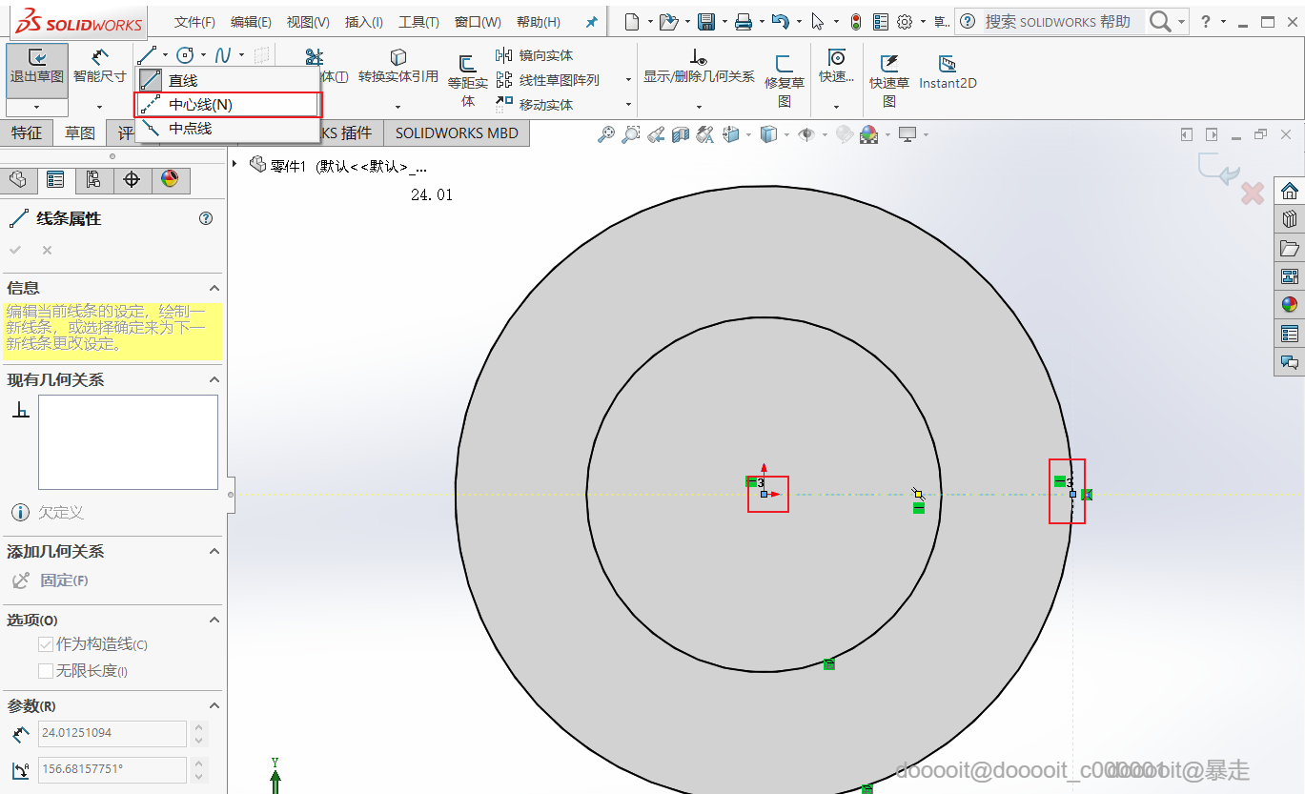1305x794 pixels.
Task: Toggle the For construction (作为构造线) checkbox
Action: point(46,644)
